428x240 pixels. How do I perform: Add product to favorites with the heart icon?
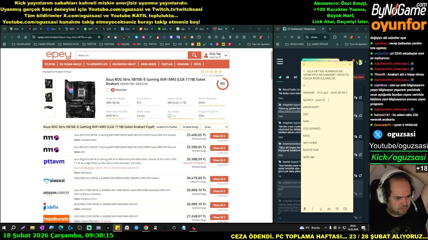pos(108,90)
